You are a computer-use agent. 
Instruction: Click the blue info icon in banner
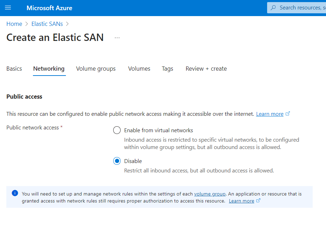15,193
